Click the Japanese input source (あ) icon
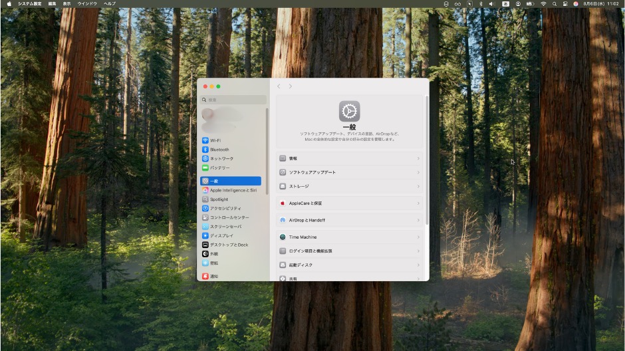Image resolution: width=625 pixels, height=351 pixels. (x=505, y=3)
